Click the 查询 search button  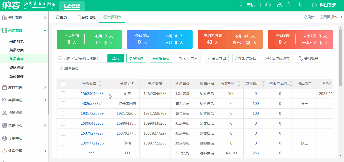pyautogui.click(x=116, y=58)
